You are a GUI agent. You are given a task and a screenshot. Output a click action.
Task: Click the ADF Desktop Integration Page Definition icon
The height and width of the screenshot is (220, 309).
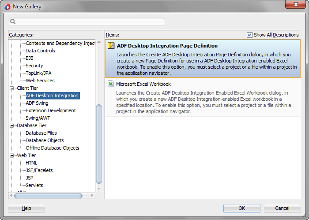tap(111, 46)
